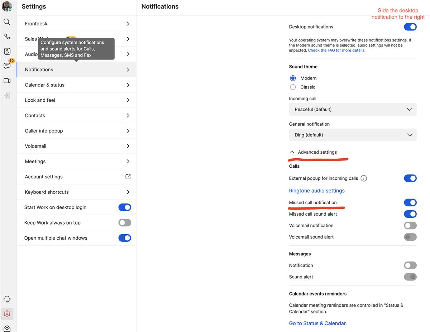Open the General notification sound dropdown
Image resolution: width=430 pixels, height=332 pixels.
click(353, 135)
